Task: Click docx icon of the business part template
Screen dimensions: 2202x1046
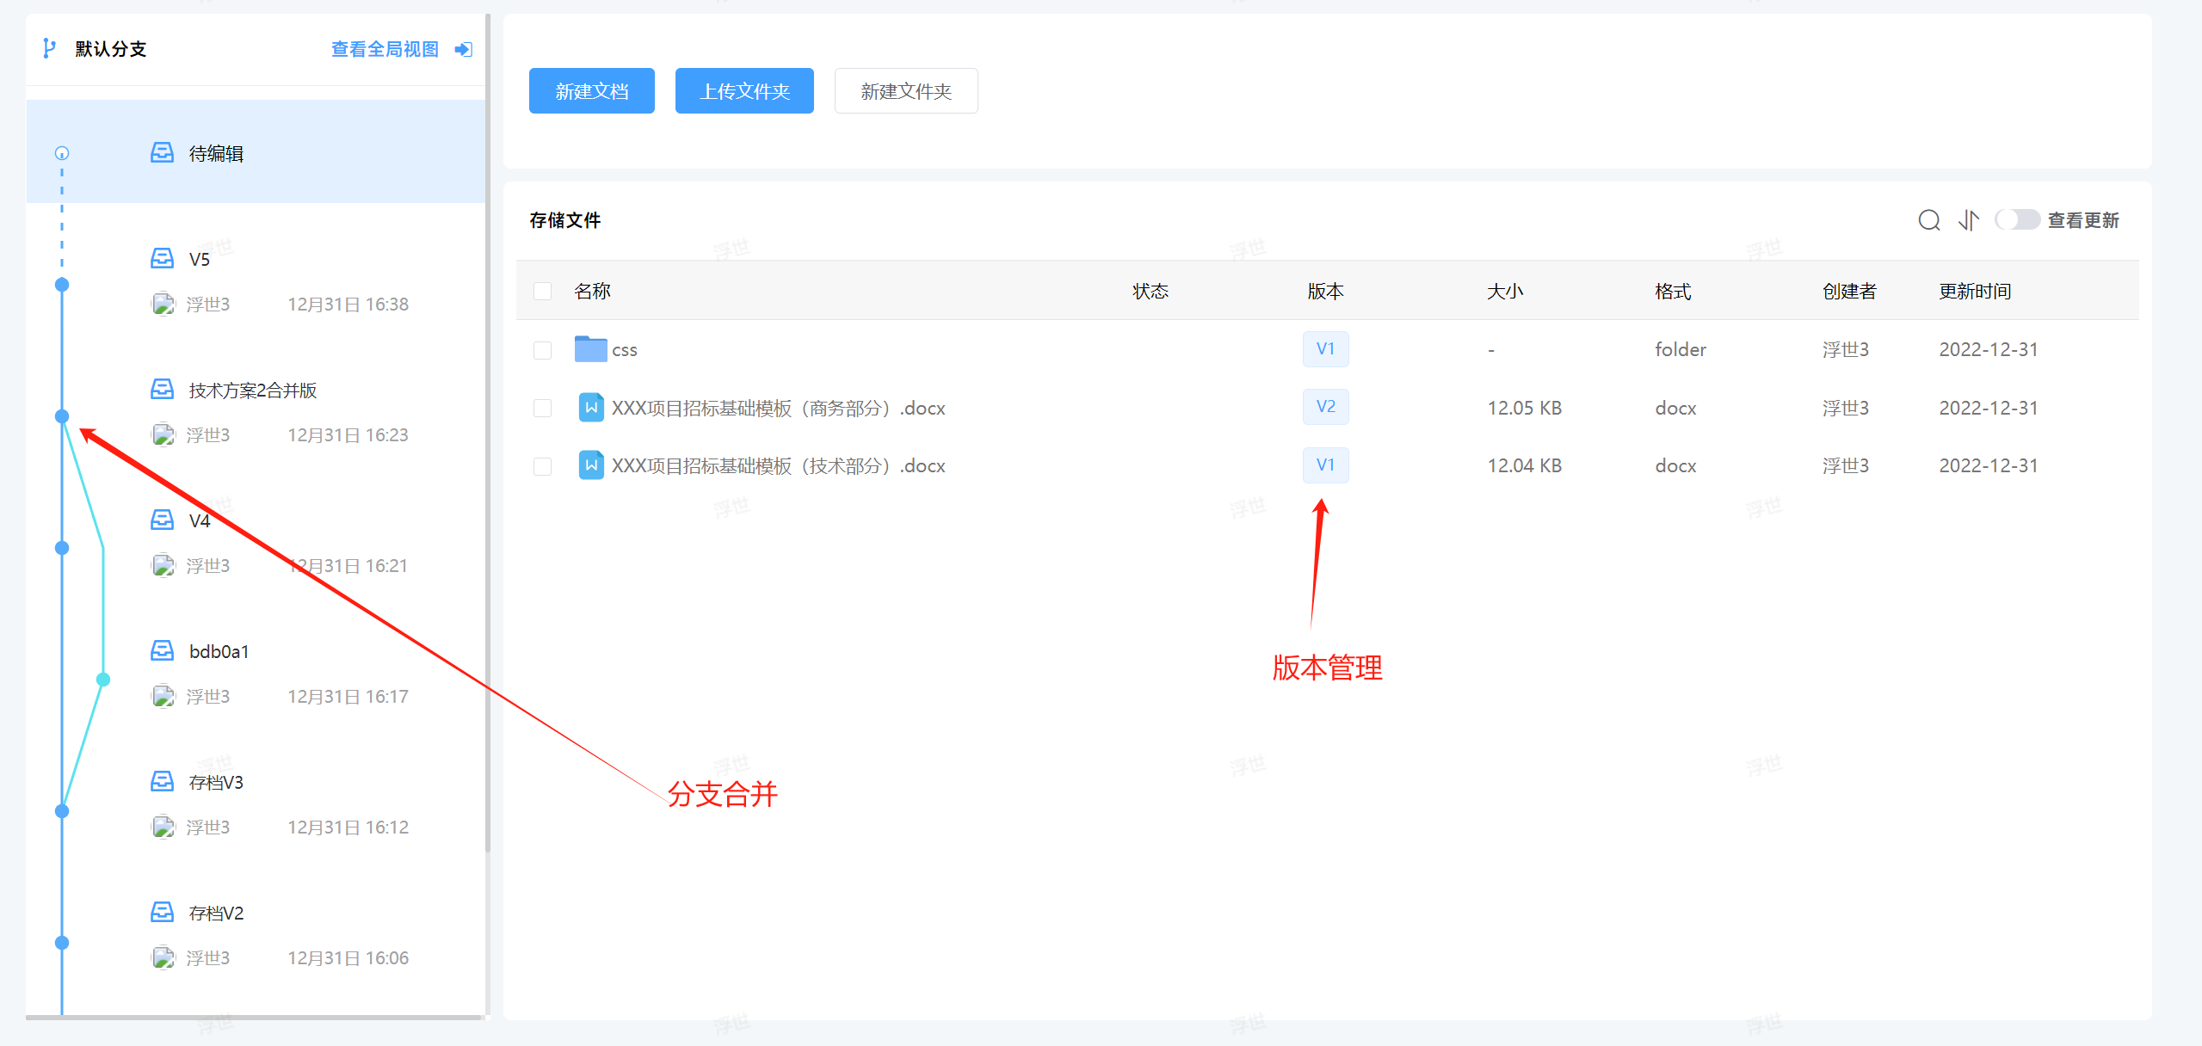Action: (590, 407)
